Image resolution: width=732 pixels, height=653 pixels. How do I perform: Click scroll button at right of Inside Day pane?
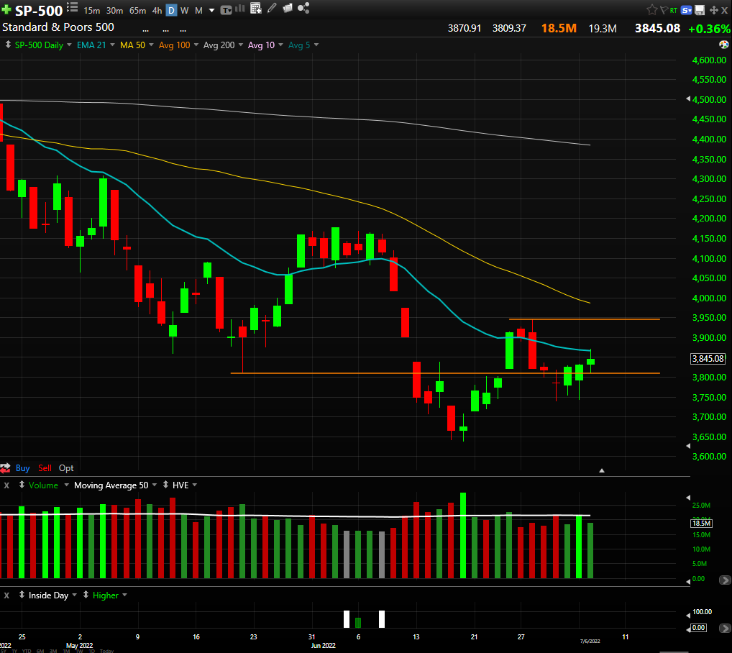click(725, 629)
